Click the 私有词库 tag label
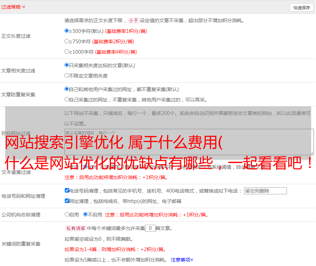 (75, 228)
